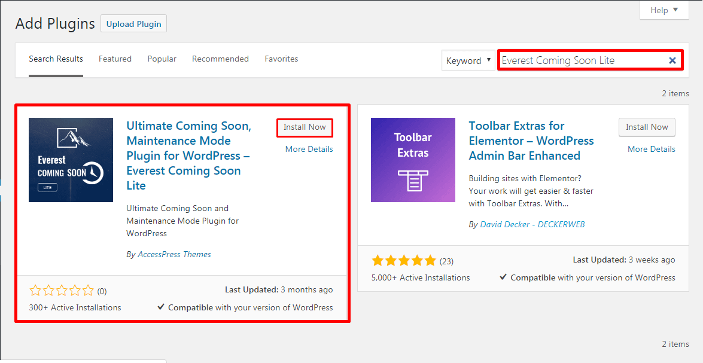The height and width of the screenshot is (363, 703).
Task: Open More Details for Everest Coming Soon Lite
Action: click(x=309, y=150)
